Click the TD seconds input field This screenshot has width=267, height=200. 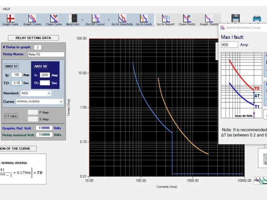16,83
